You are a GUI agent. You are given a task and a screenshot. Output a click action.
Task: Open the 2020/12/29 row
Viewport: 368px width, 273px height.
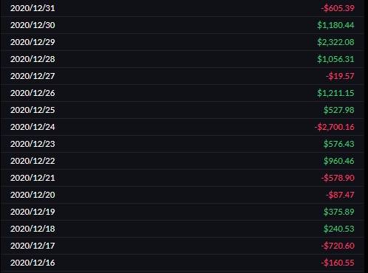183,42
